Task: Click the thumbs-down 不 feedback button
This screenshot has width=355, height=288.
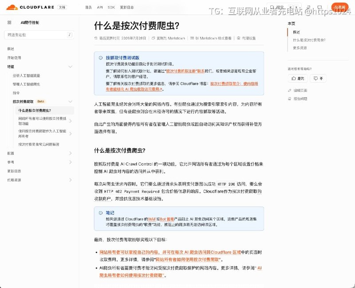Action: point(318,79)
